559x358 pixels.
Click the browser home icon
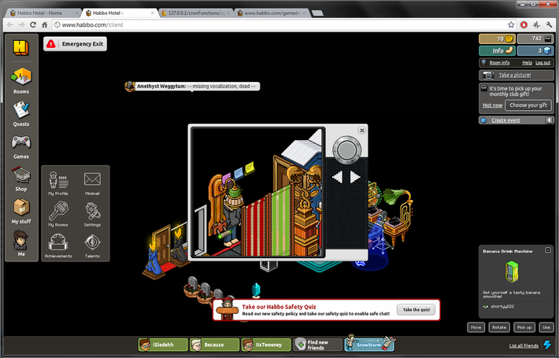pos(45,24)
